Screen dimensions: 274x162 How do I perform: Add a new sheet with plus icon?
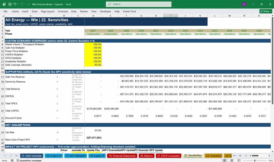[240, 155]
